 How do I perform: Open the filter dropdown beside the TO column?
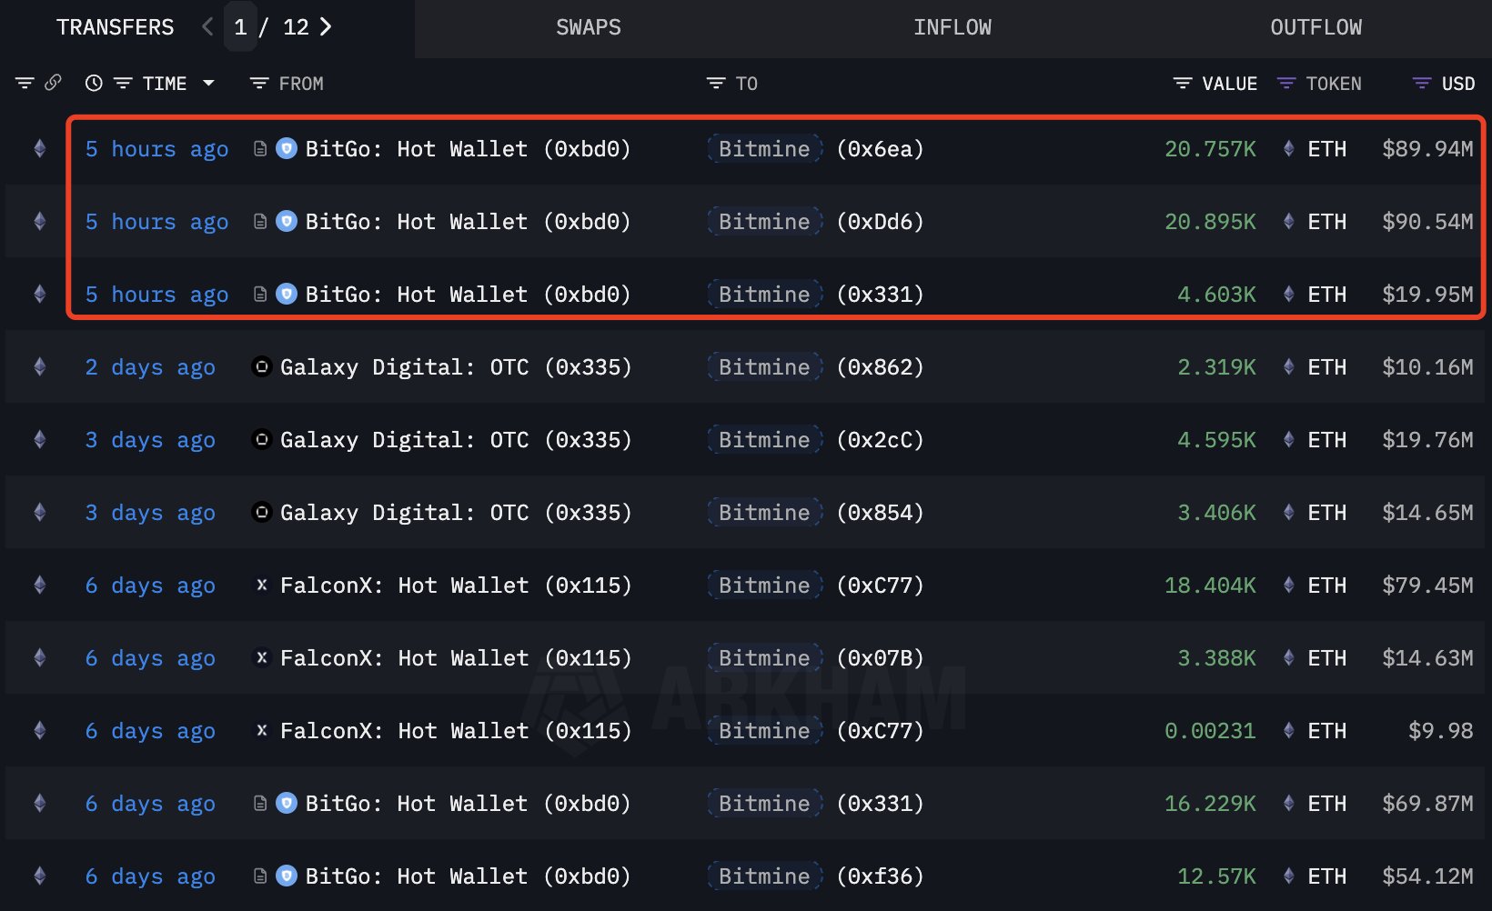713,83
